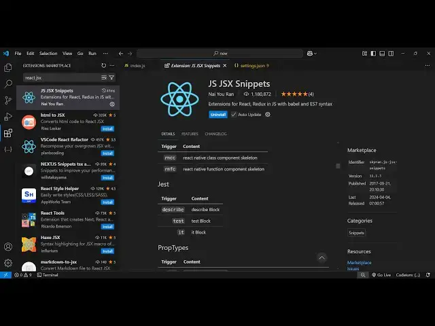
Task: Open the Explorer view in activity bar
Action: click(8, 68)
